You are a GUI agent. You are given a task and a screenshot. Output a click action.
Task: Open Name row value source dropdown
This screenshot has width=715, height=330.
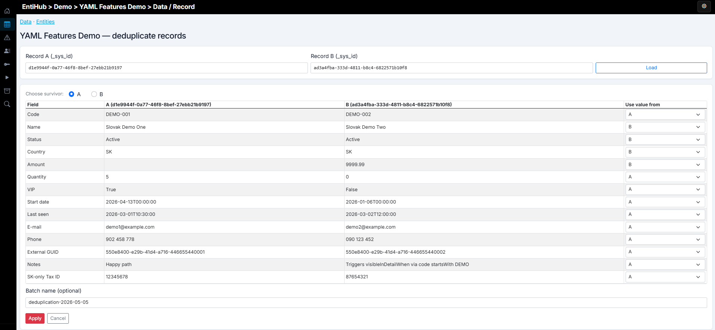pos(665,127)
